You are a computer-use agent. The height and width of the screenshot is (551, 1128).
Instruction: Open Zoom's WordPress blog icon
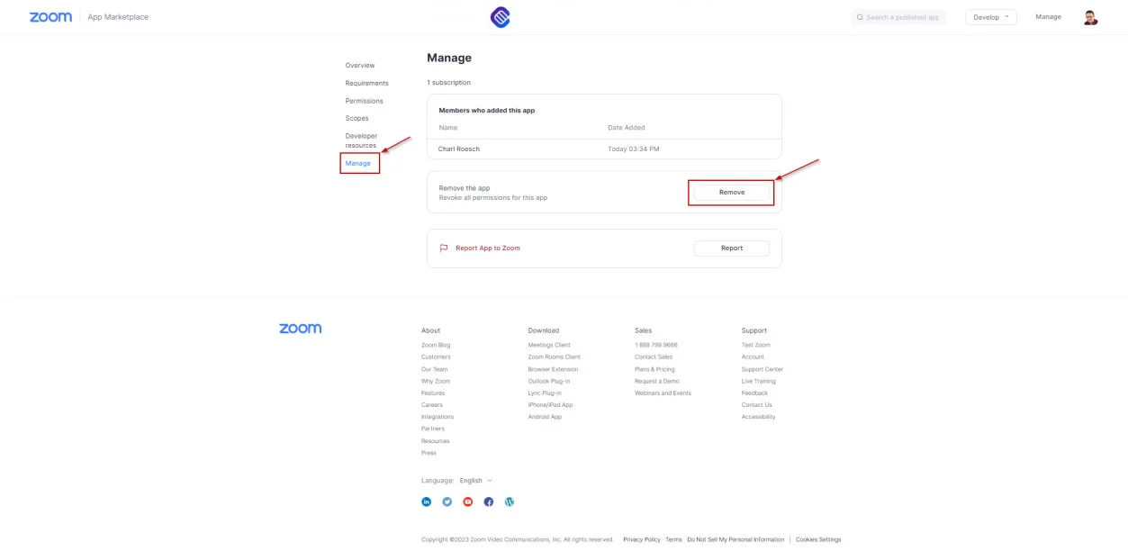510,501
